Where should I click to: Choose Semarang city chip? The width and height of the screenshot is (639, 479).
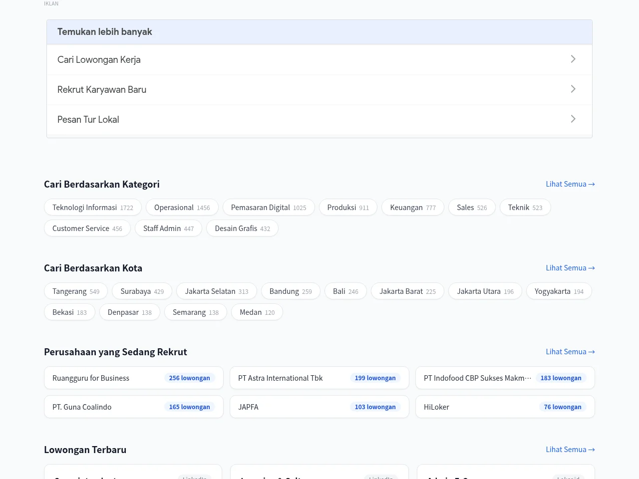point(196,312)
